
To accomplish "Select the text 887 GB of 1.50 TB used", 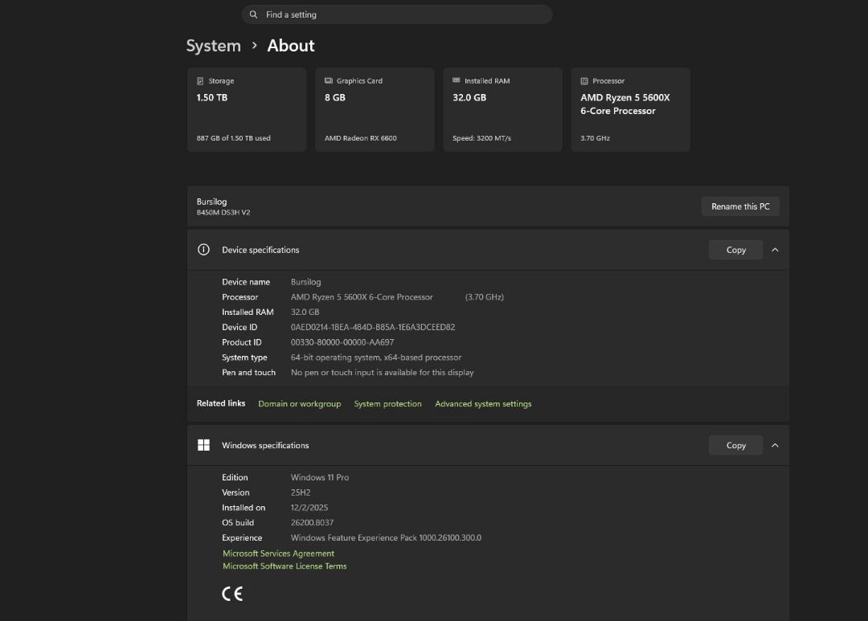I will 234,138.
